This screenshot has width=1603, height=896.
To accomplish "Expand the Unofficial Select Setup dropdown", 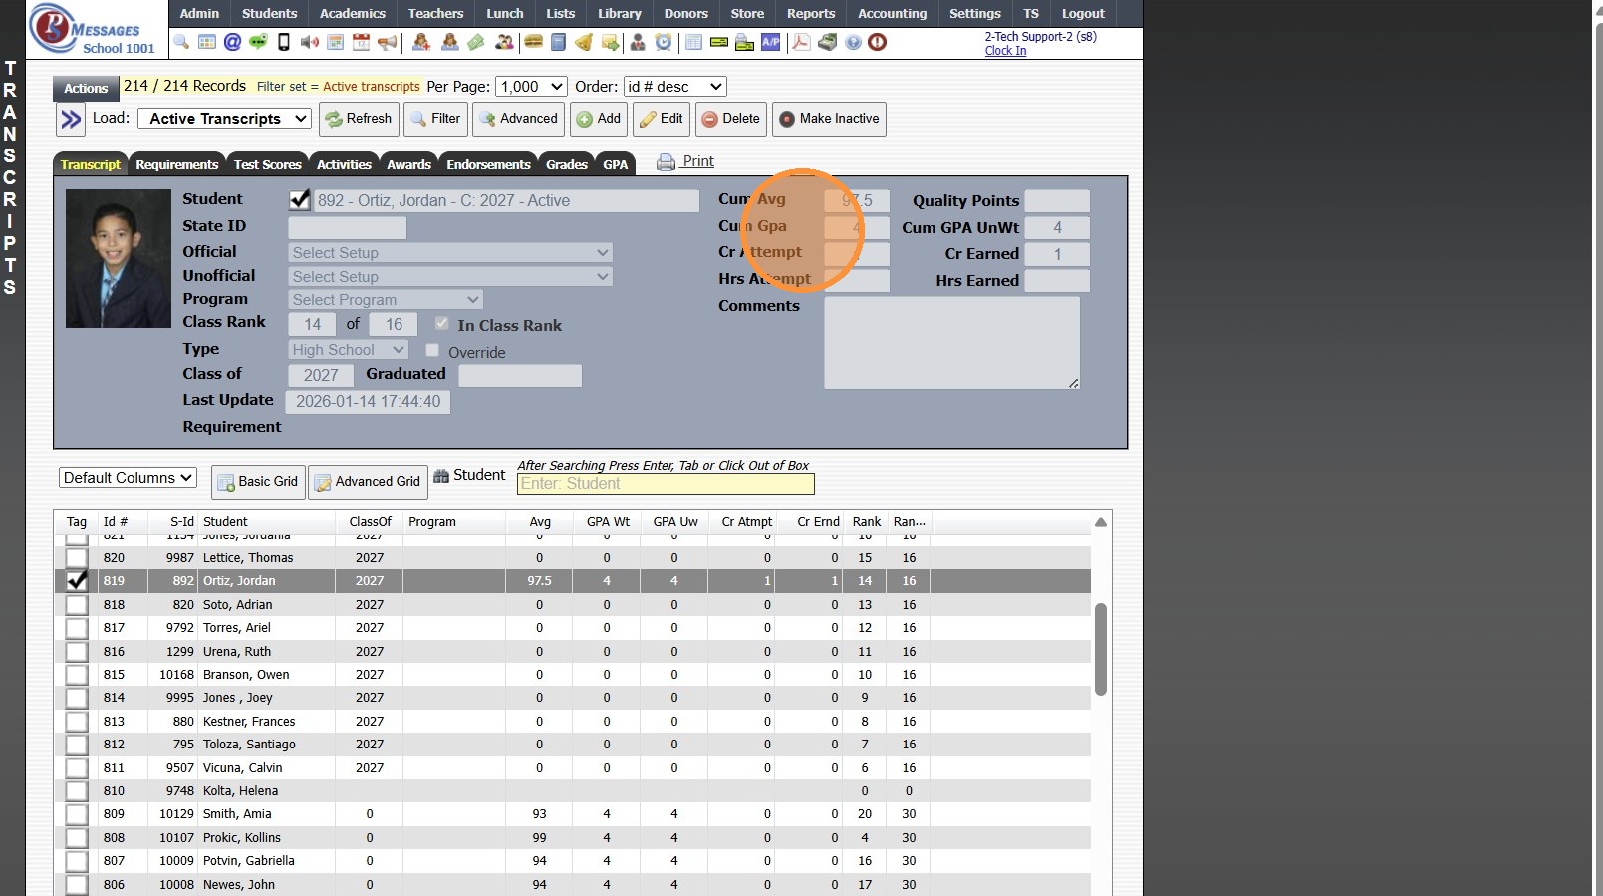I will [450, 277].
